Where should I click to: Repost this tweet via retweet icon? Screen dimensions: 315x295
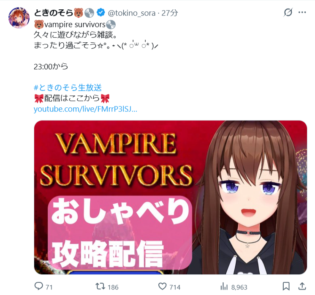click(100, 287)
